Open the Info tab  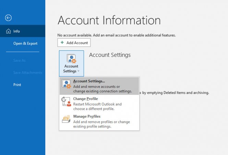click(23, 31)
